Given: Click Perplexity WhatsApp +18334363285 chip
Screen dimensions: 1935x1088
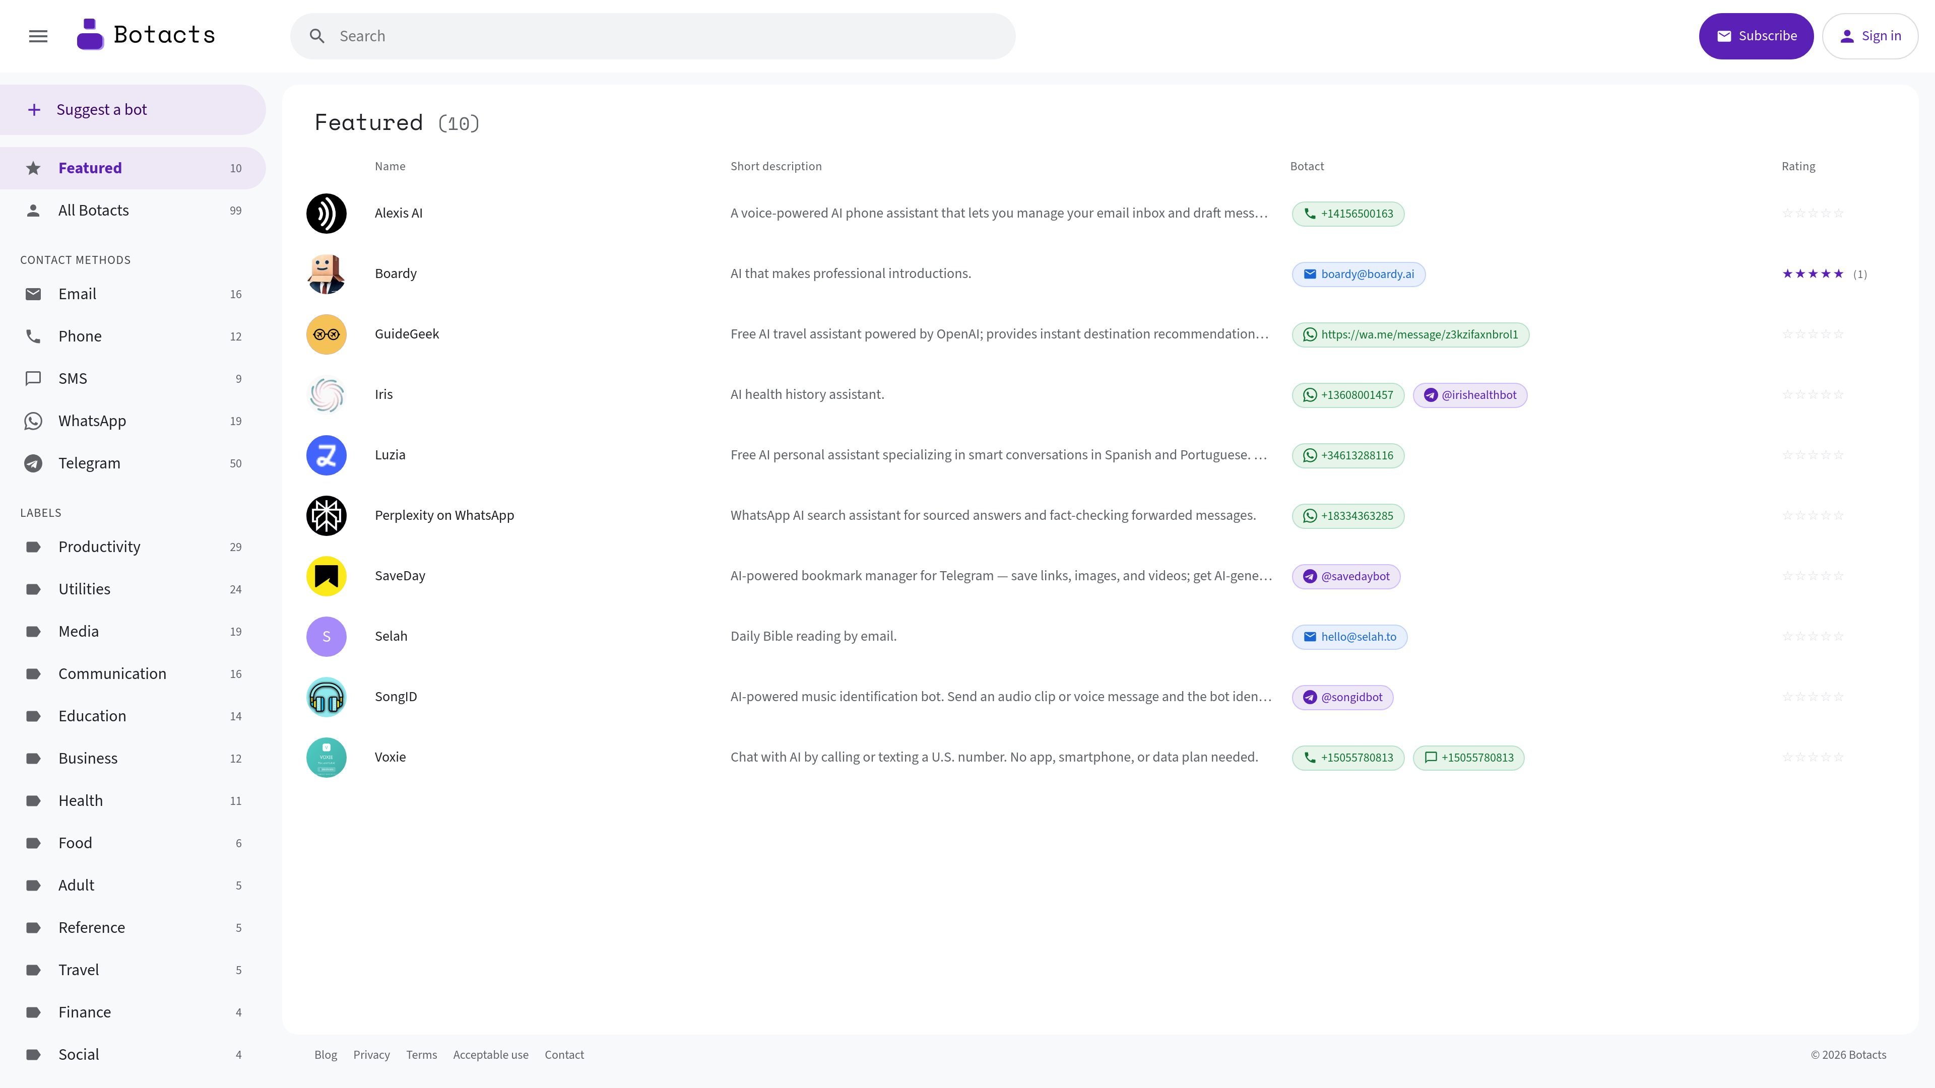Looking at the screenshot, I should [x=1347, y=516].
